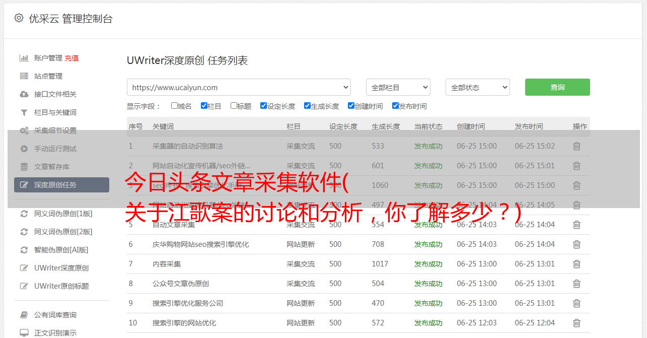Click generated length 708

click(x=378, y=244)
